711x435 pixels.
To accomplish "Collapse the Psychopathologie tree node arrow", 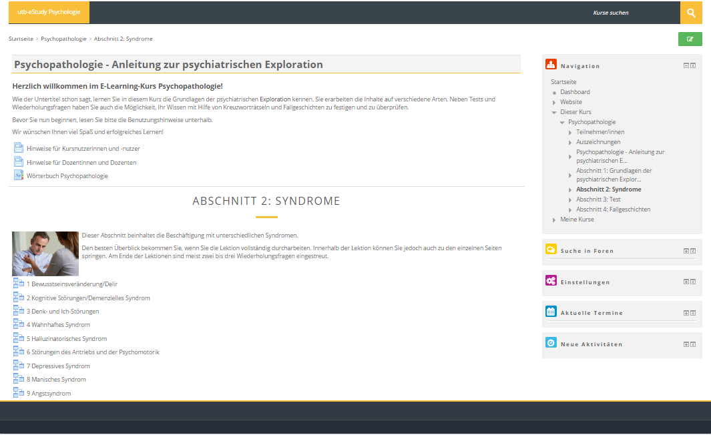I will tap(562, 122).
